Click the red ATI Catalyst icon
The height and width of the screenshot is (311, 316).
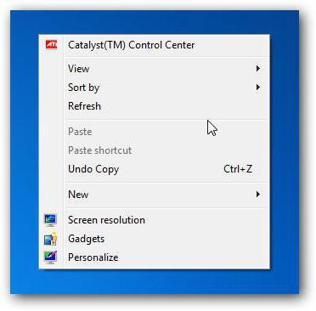[51, 45]
